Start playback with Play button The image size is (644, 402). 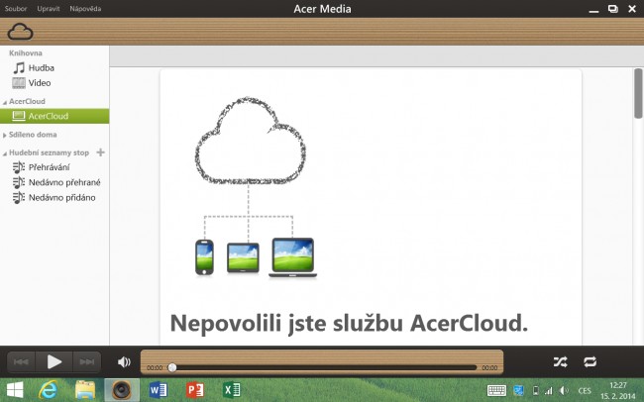pyautogui.click(x=54, y=361)
